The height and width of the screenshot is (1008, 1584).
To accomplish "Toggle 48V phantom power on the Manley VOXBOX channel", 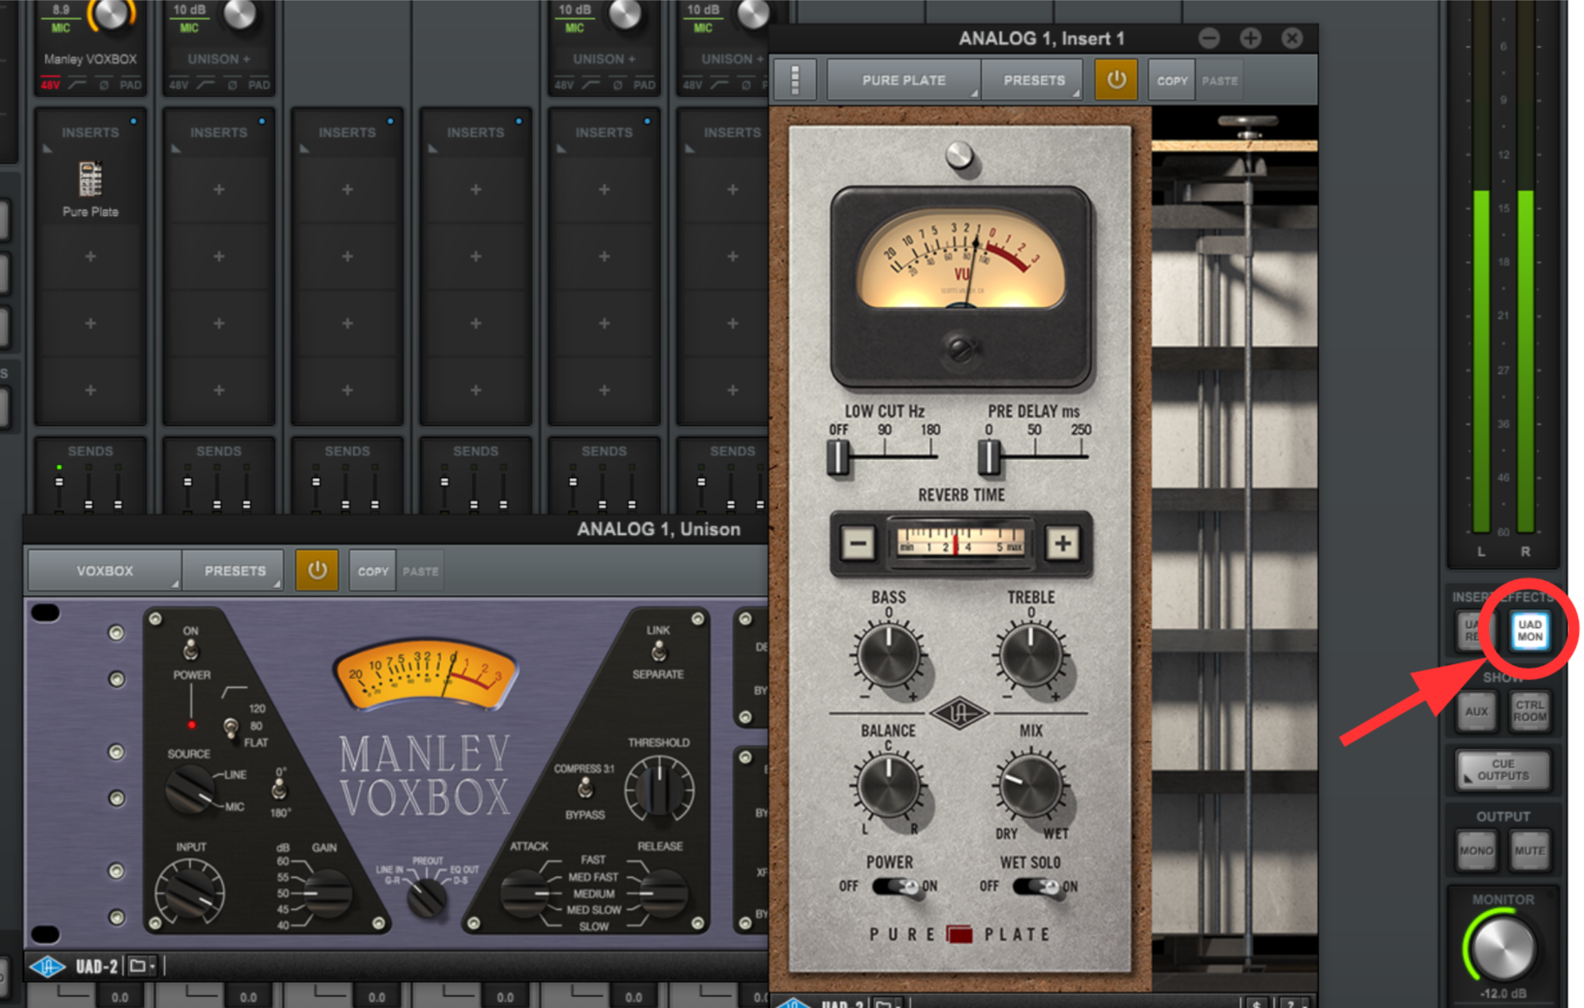I will (x=50, y=85).
